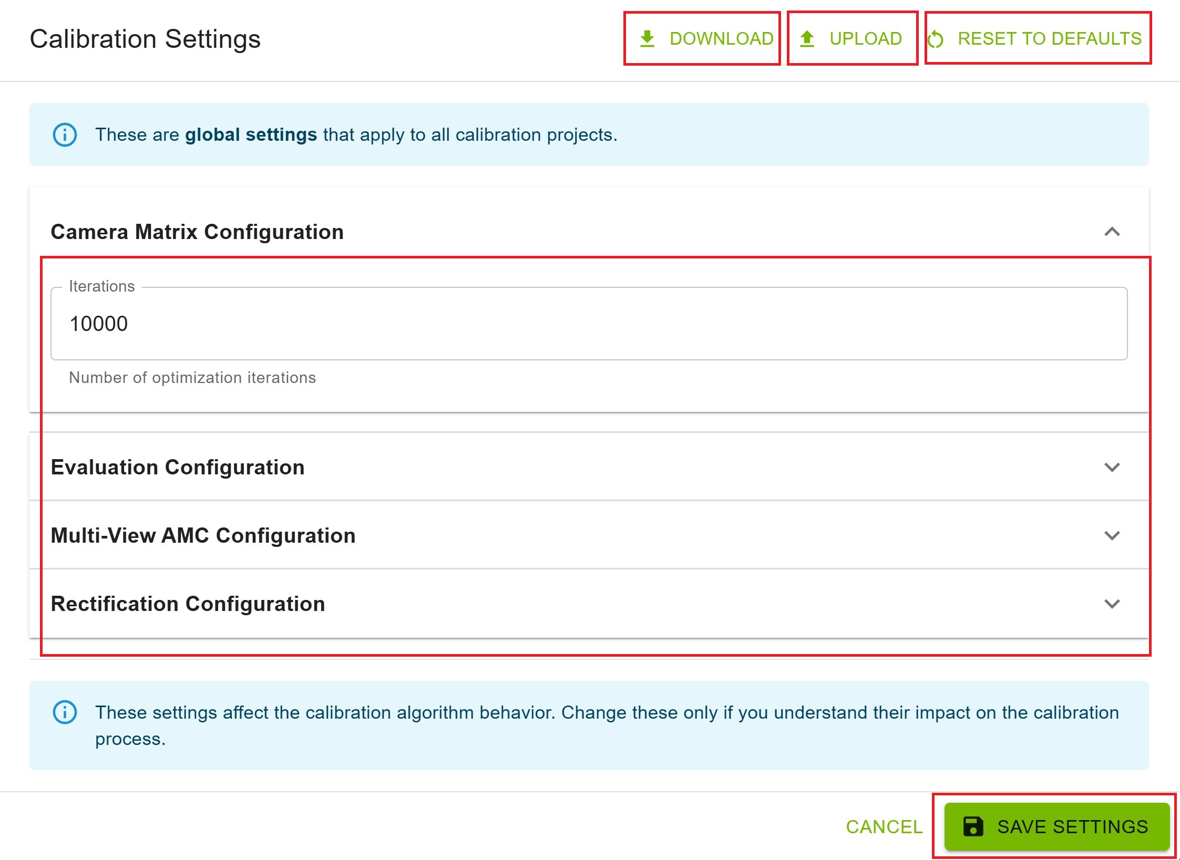The height and width of the screenshot is (860, 1180).
Task: Click the SAVE SETTINGS button
Action: [x=1056, y=826]
